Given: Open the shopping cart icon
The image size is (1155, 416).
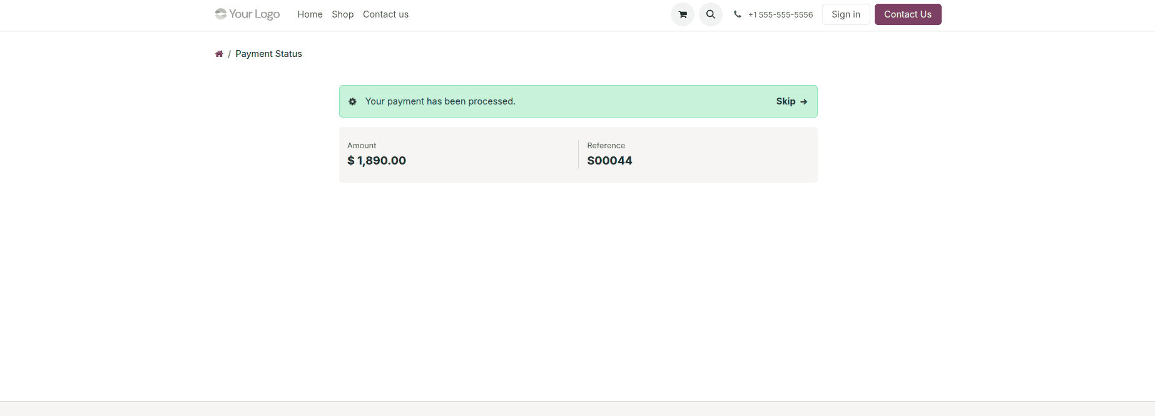Looking at the screenshot, I should pyautogui.click(x=683, y=14).
